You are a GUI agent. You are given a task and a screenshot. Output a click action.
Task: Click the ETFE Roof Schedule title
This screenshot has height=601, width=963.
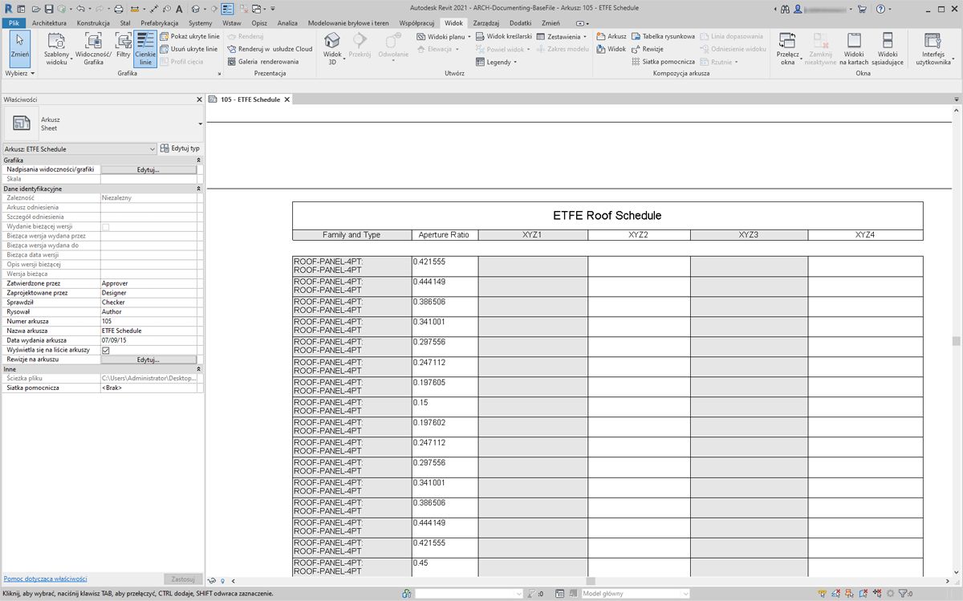click(607, 216)
